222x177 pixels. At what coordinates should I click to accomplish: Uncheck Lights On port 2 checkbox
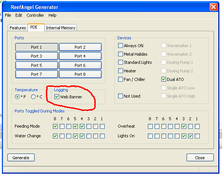point(191,136)
